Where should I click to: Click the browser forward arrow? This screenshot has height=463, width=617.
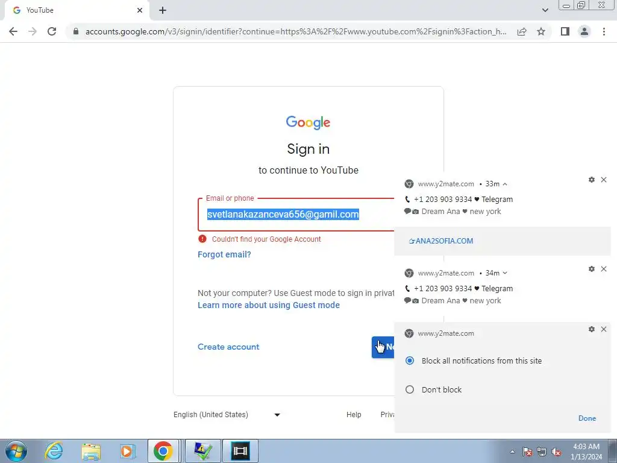point(33,31)
